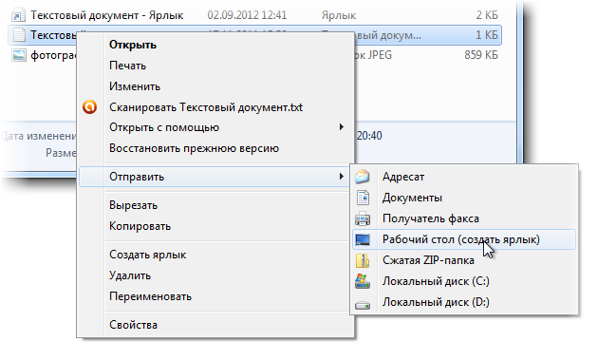Expand the Открыть с помощью arrow

point(342,127)
